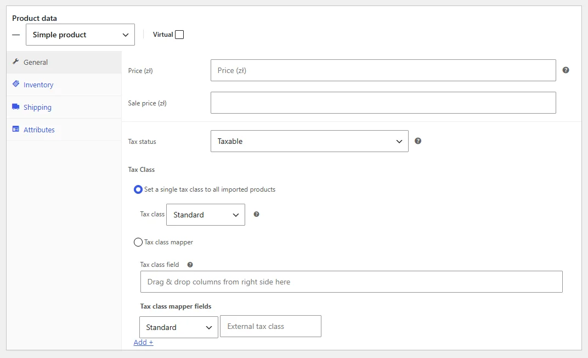This screenshot has height=358, width=588.
Task: Enable the Virtual checkbox
Action: click(179, 35)
